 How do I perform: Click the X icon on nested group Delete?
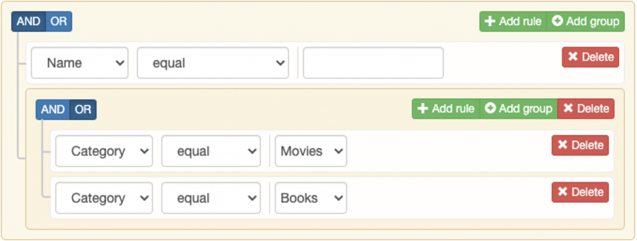[x=568, y=108]
